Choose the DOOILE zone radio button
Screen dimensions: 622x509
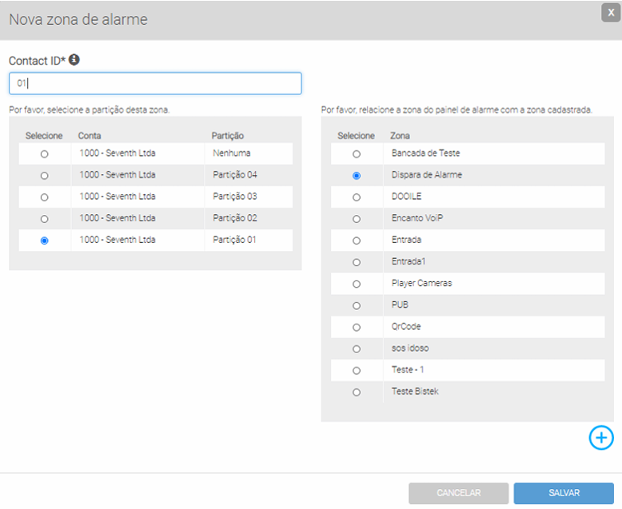(357, 197)
